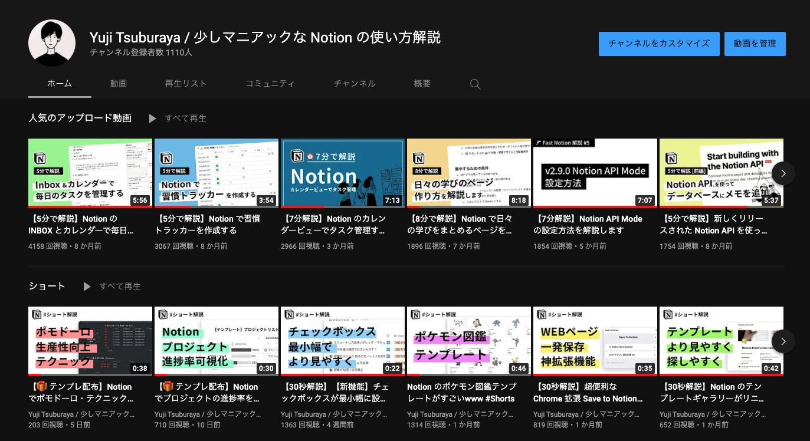Screen dimensions: 810x441
Task: Click the channel avatar image
Action: (52, 43)
